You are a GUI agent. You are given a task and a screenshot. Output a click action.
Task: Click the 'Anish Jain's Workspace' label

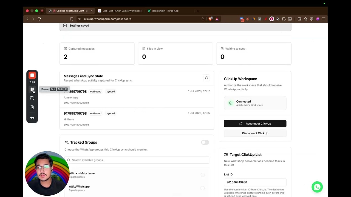pyautogui.click(x=250, y=105)
